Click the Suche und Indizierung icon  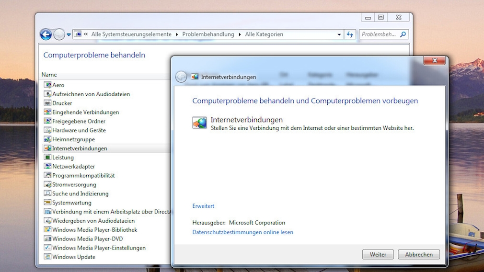pyautogui.click(x=47, y=193)
